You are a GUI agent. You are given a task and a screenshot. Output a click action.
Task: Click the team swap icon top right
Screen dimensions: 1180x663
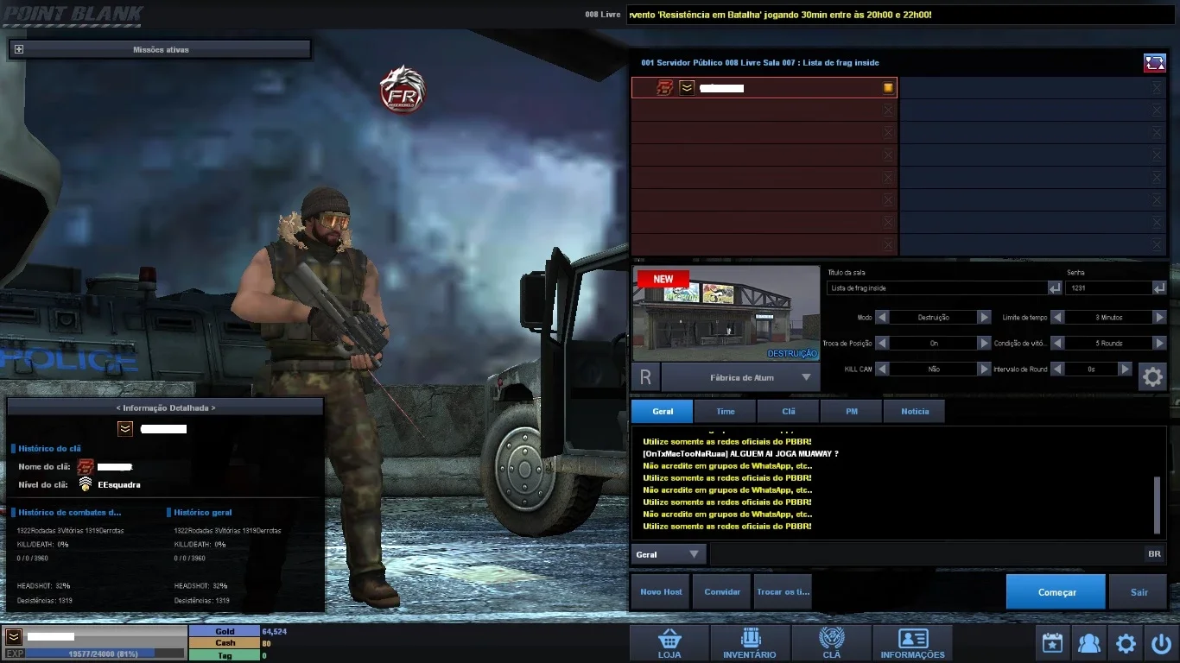[x=1155, y=63]
